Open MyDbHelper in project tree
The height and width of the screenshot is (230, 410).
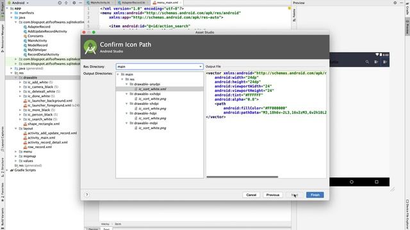pos(37,50)
